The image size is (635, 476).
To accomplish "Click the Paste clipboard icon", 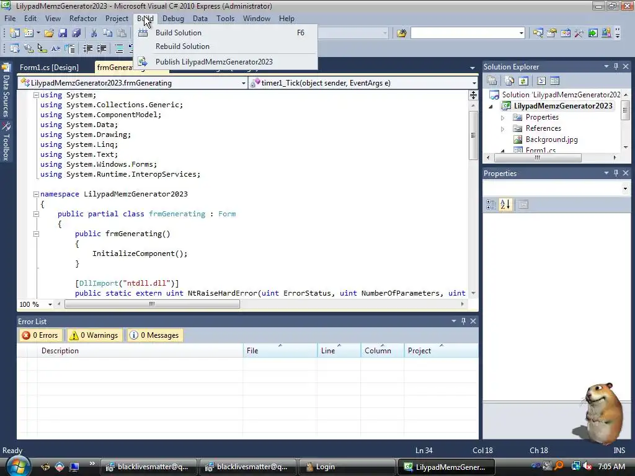I will click(121, 33).
